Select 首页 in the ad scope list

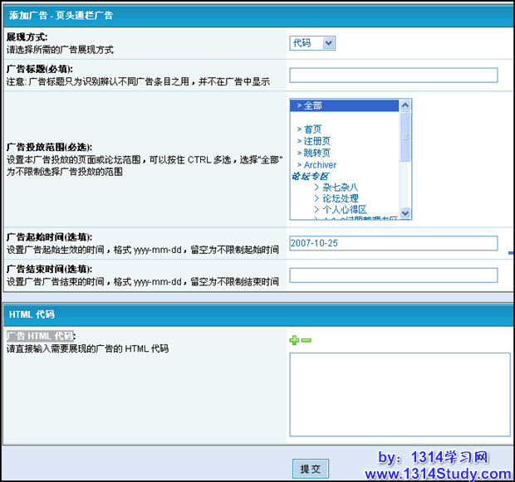click(312, 129)
